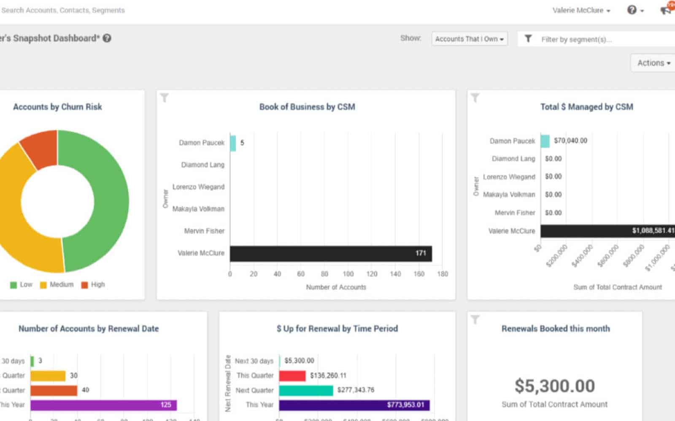Open the announcements megaphone with notification badge
Viewport: 675px width, 421px height.
point(664,10)
